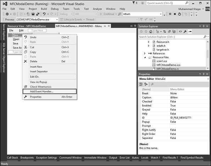The width and height of the screenshot is (211, 166).
Task: Click Type Here box in menu bar editor
Action: pyautogui.click(x=37, y=31)
